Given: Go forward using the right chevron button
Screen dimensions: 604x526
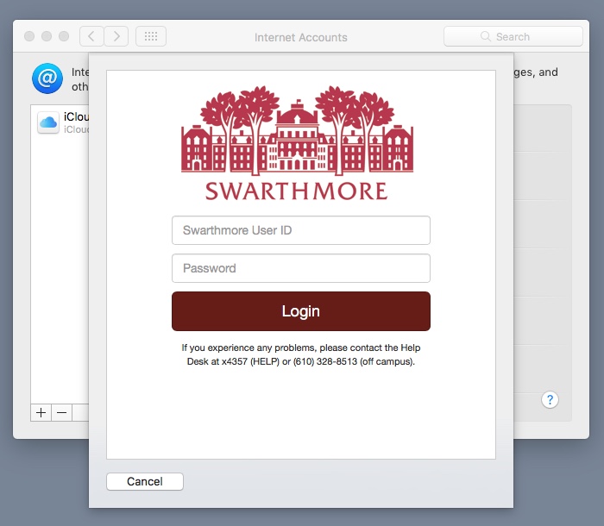Looking at the screenshot, I should click(116, 36).
